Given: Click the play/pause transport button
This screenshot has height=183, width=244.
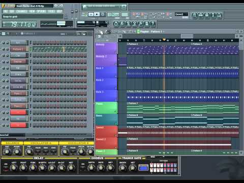Looking at the screenshot, I should coord(91,14).
